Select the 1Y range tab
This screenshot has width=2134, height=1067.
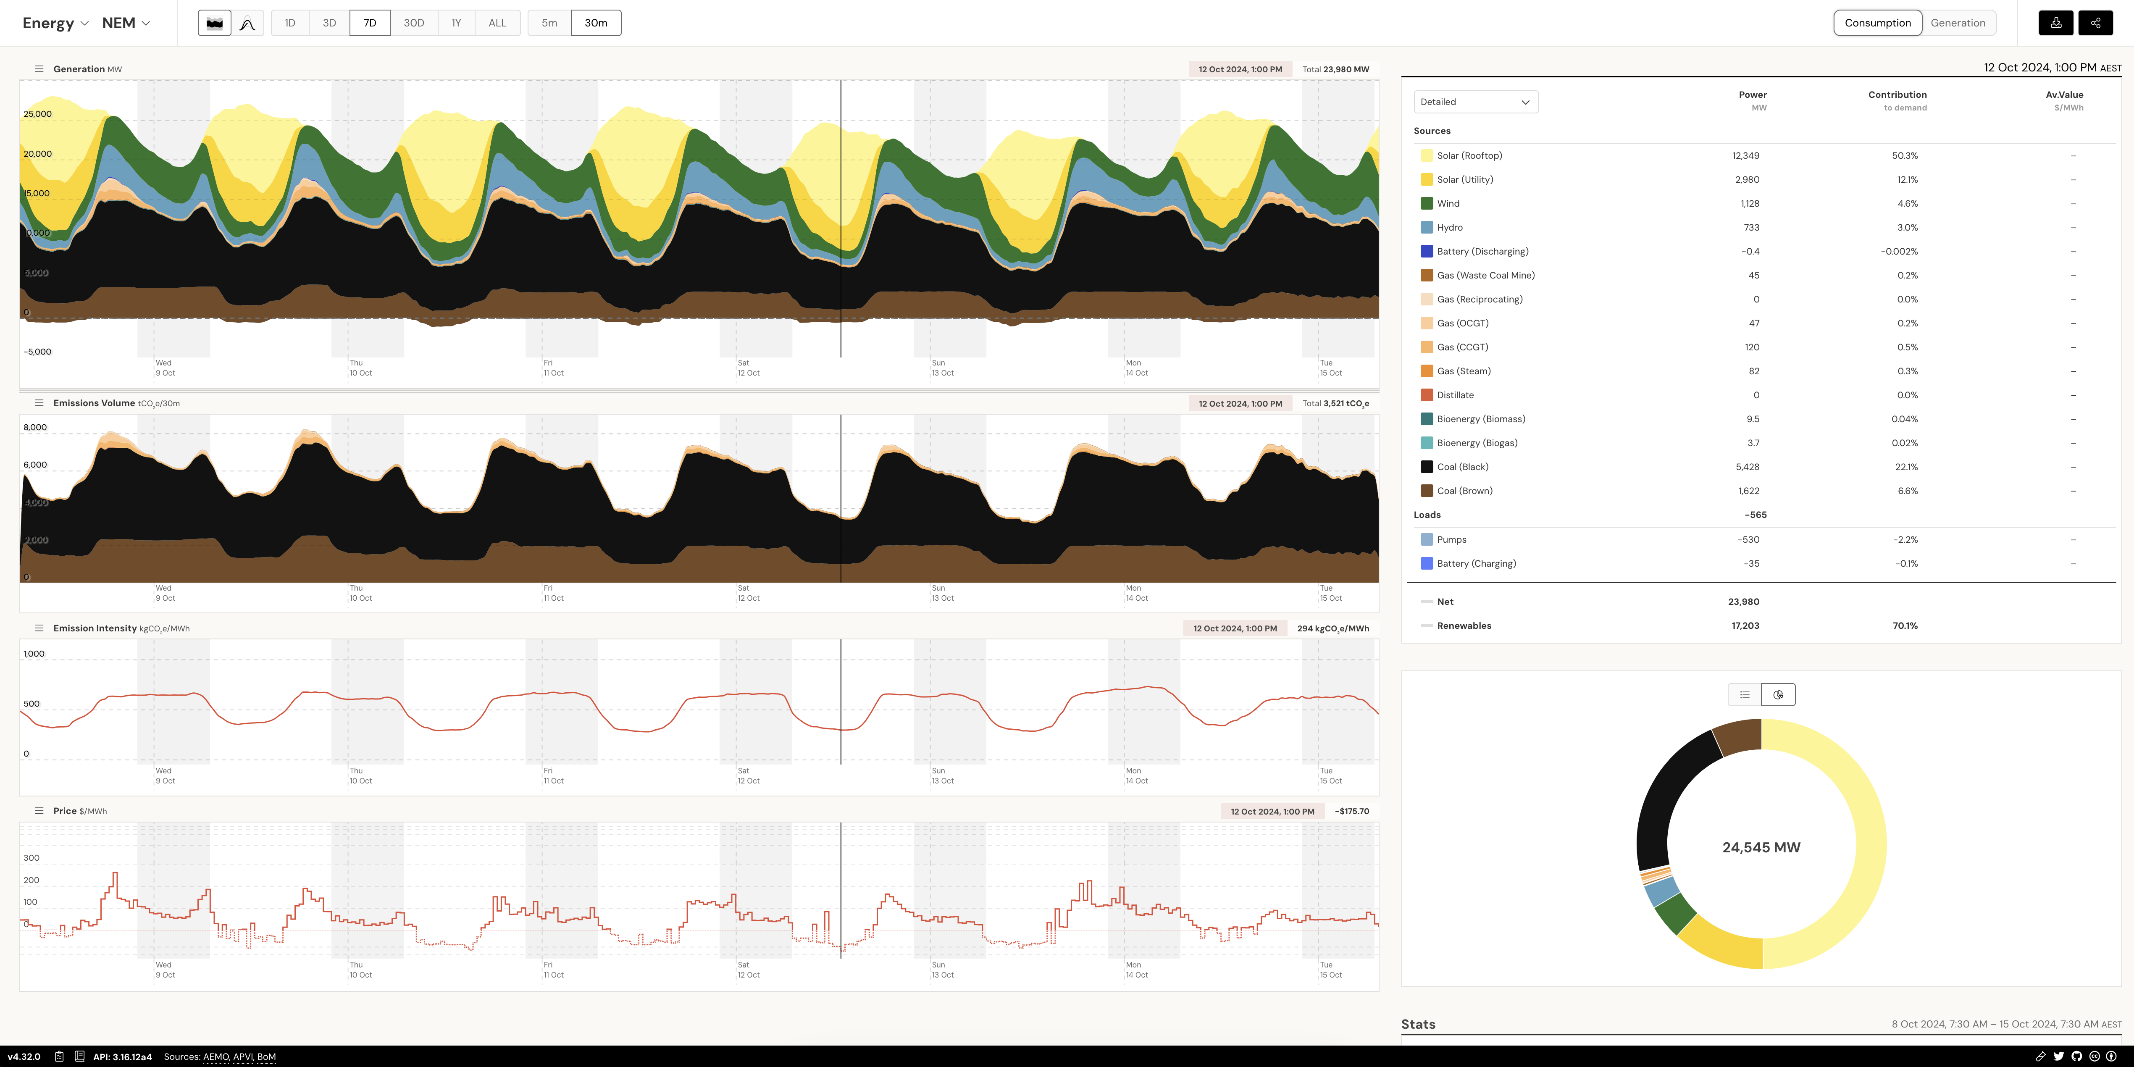click(x=456, y=23)
